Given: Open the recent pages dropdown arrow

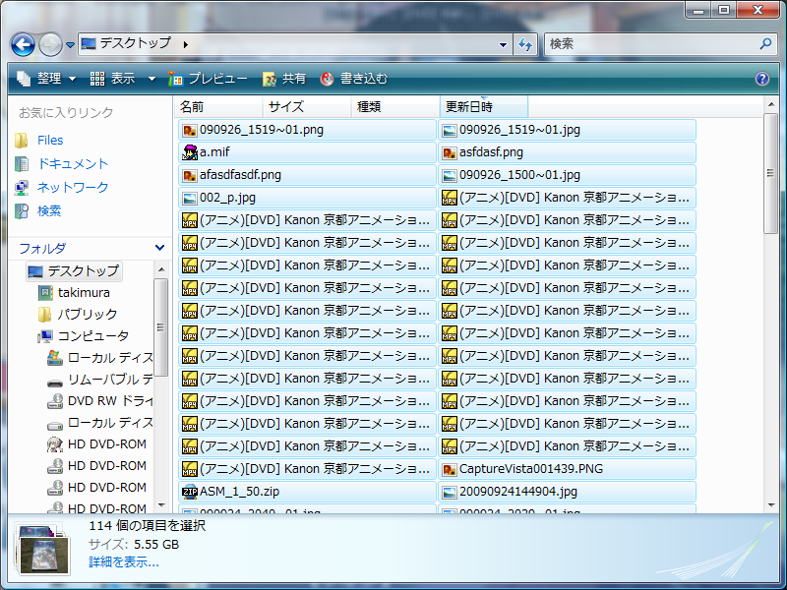Looking at the screenshot, I should (x=70, y=45).
